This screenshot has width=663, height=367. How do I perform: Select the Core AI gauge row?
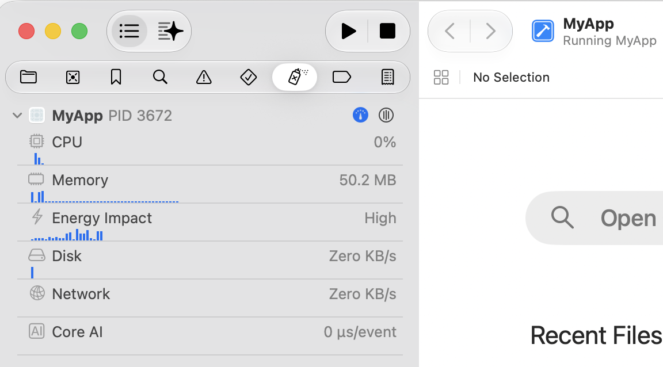(209, 337)
